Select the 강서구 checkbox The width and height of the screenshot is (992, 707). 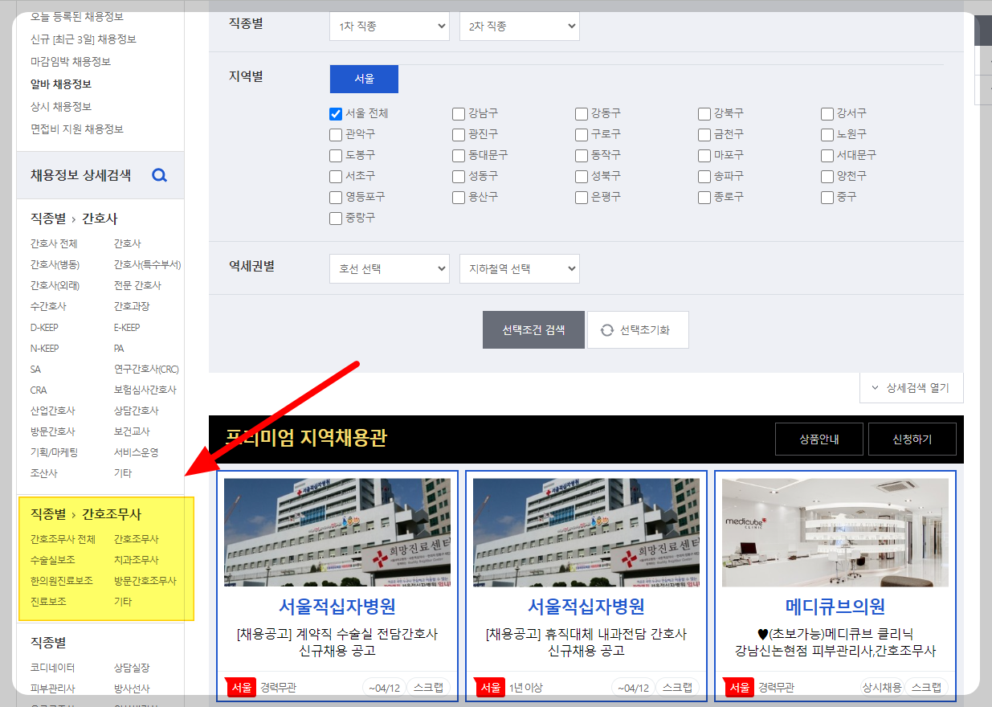pos(827,113)
